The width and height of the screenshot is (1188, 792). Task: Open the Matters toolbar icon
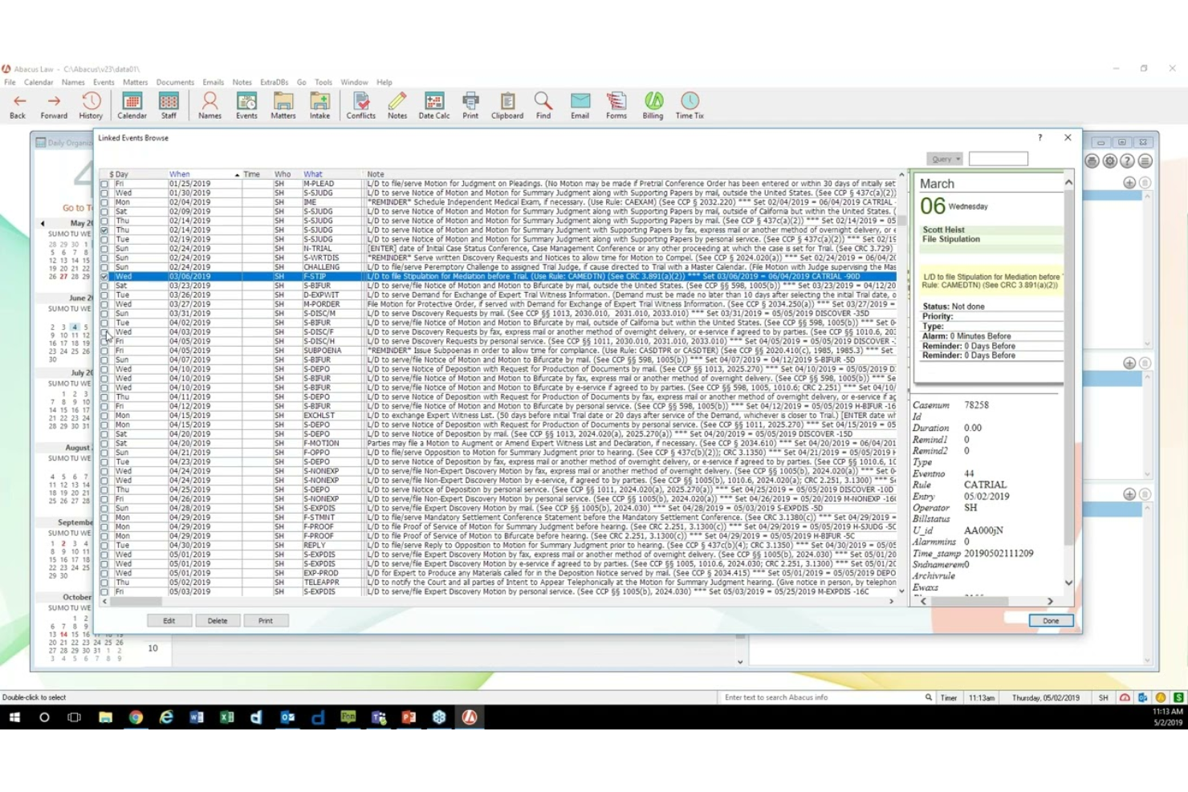(x=283, y=104)
